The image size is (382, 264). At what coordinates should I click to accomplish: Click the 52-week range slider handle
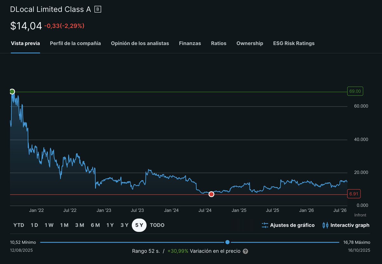[227, 242]
